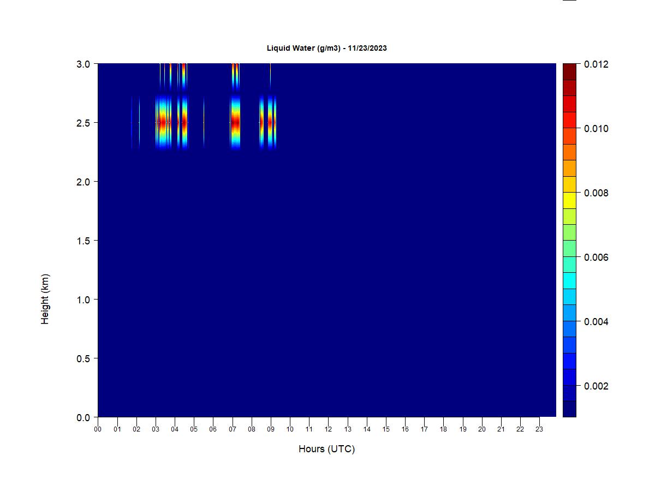This screenshot has width=655, height=491.
Task: Select the 12 hour tick label
Action: pos(329,429)
